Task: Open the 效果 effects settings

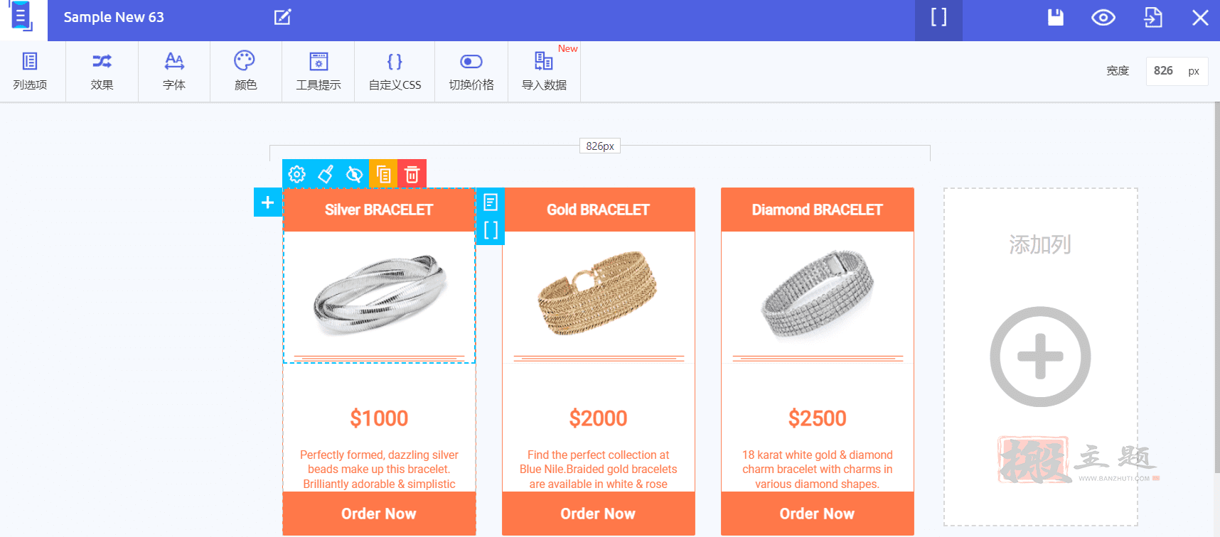Action: 102,71
